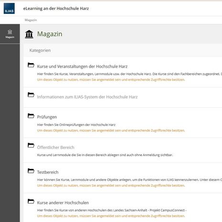Click the ILIAS logo in header

9,9
